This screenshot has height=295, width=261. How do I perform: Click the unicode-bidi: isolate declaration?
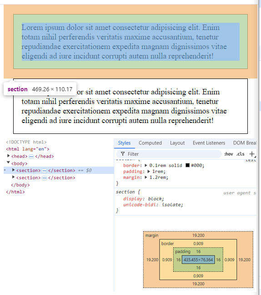[x=153, y=205]
